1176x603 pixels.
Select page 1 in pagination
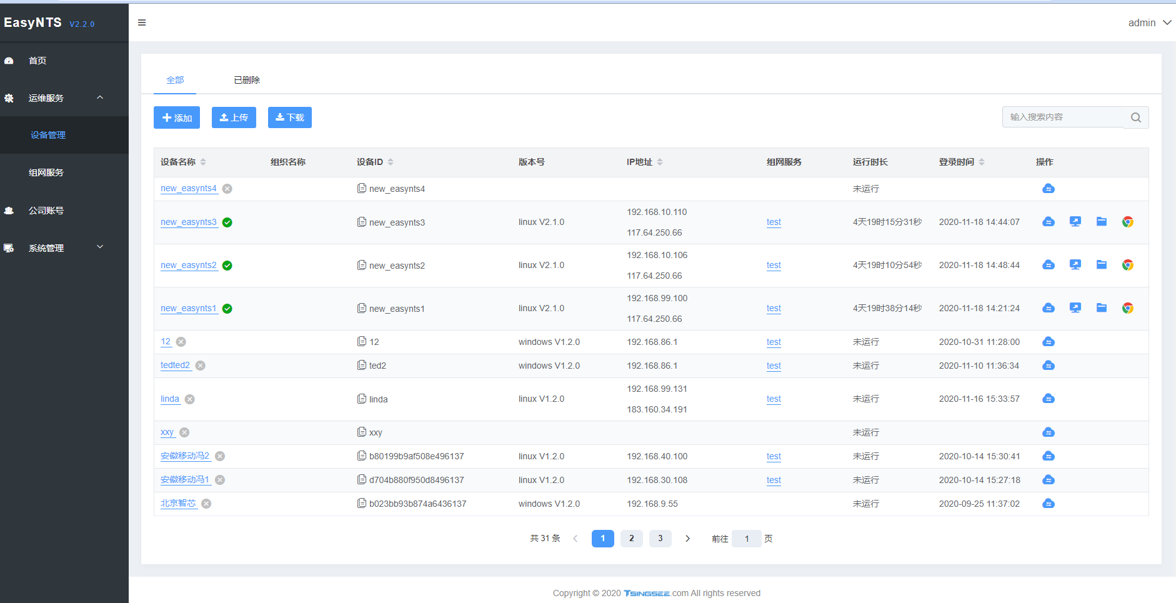pos(603,539)
